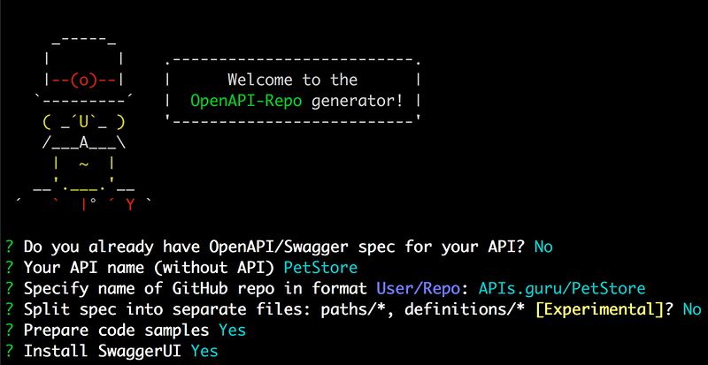Screen dimensions: 708x365
Task: Click the 'APIs.guru/PetStore' repo answer
Action: tap(561, 288)
